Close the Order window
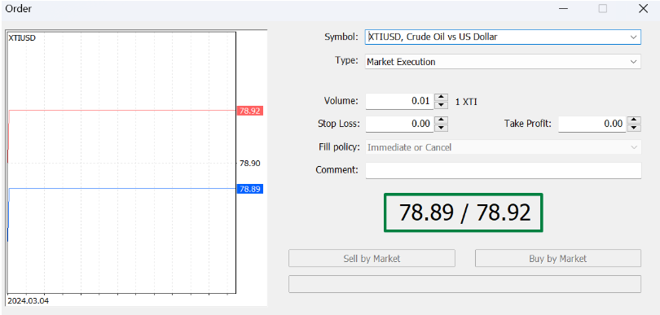Viewport: 660px width, 315px height. pyautogui.click(x=643, y=8)
